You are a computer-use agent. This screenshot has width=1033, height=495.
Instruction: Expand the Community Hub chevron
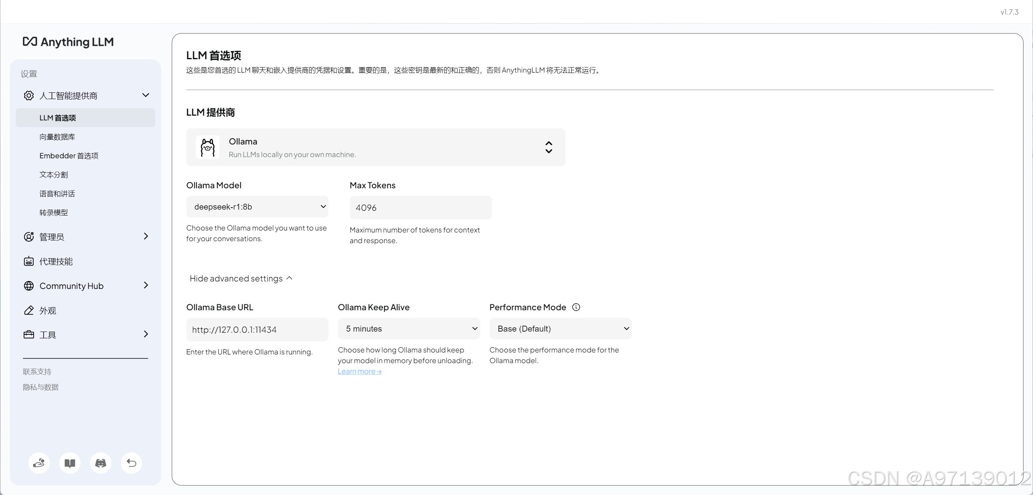pyautogui.click(x=146, y=285)
